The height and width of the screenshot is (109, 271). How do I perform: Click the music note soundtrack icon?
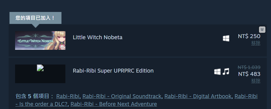pos(226,71)
